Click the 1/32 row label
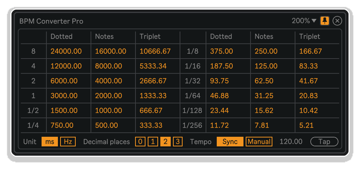The width and height of the screenshot is (360, 169). point(193,81)
